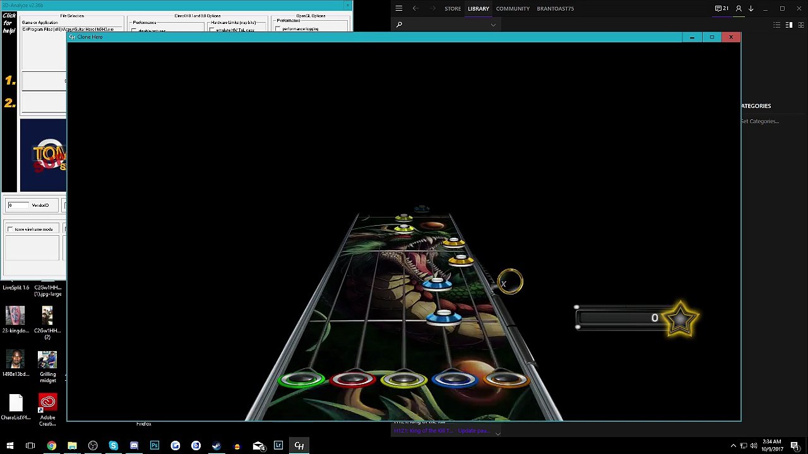The width and height of the screenshot is (808, 454).
Task: Switch to the Steam STORE tab
Action: click(453, 9)
